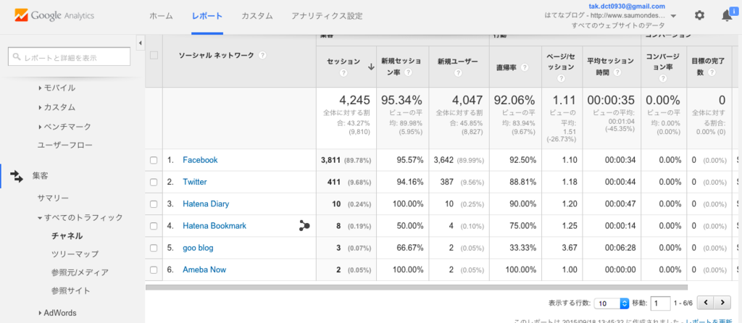742x323 pixels.
Task: Click the 移動 page number field
Action: tap(661, 303)
